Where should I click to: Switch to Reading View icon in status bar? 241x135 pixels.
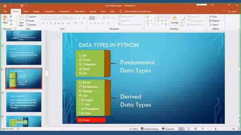point(195,129)
